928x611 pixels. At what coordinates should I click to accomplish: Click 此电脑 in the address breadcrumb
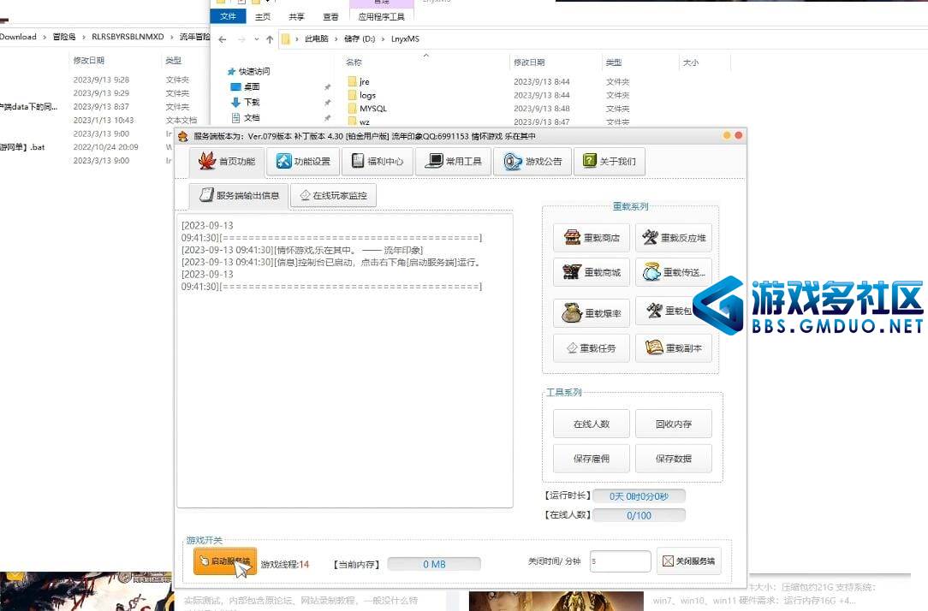317,39
